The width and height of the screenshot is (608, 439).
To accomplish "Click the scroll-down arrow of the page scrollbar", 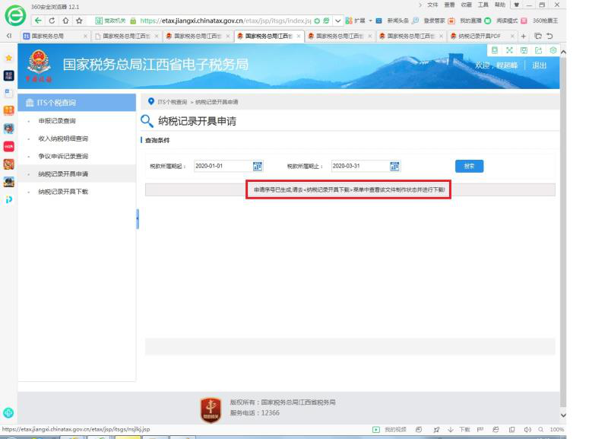I will (x=563, y=415).
